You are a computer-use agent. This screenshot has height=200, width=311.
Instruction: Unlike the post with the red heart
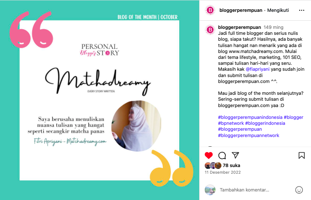coord(209,155)
